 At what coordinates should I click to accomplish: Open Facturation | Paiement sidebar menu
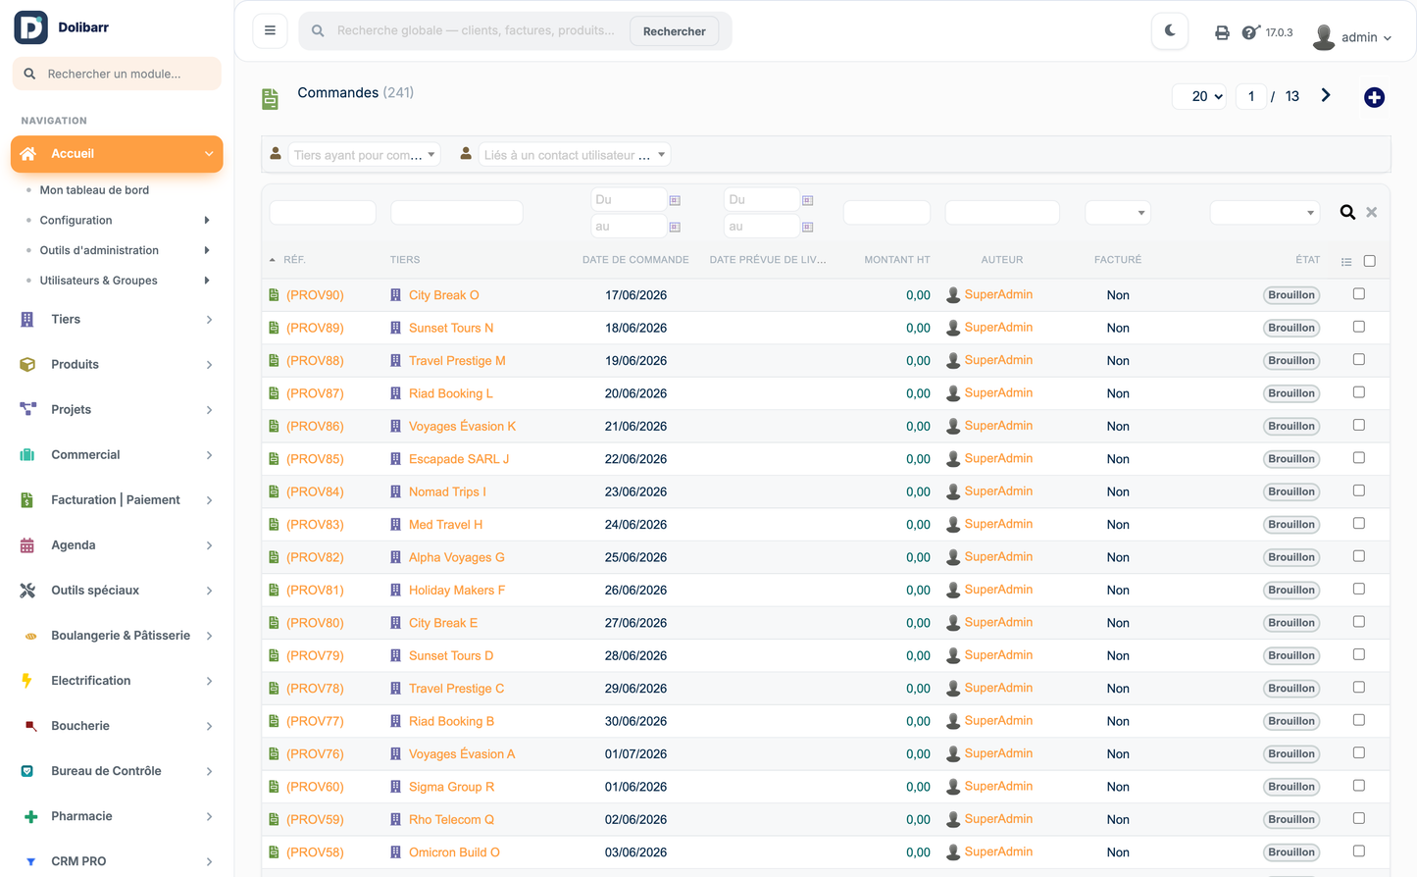tap(117, 500)
